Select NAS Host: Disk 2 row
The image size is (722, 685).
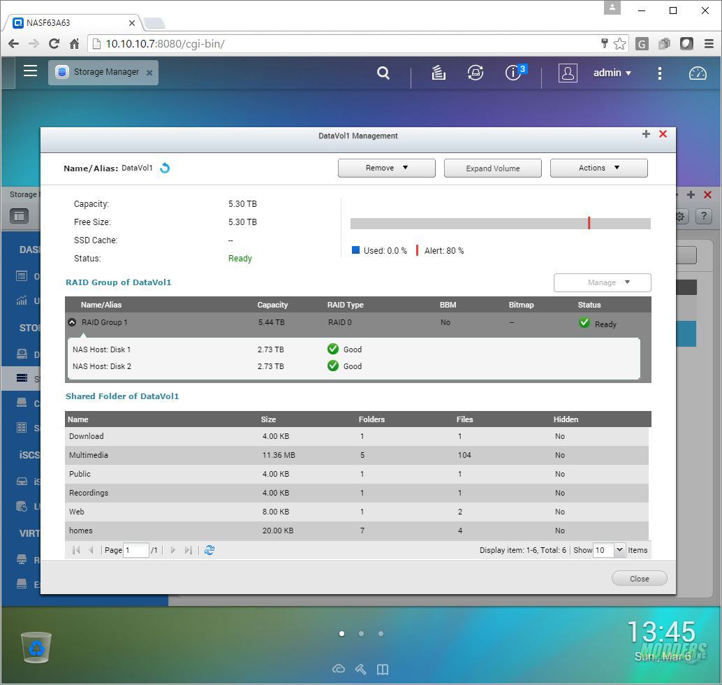[353, 366]
